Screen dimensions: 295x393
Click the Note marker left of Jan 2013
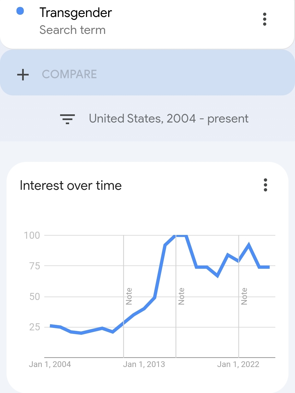click(129, 296)
